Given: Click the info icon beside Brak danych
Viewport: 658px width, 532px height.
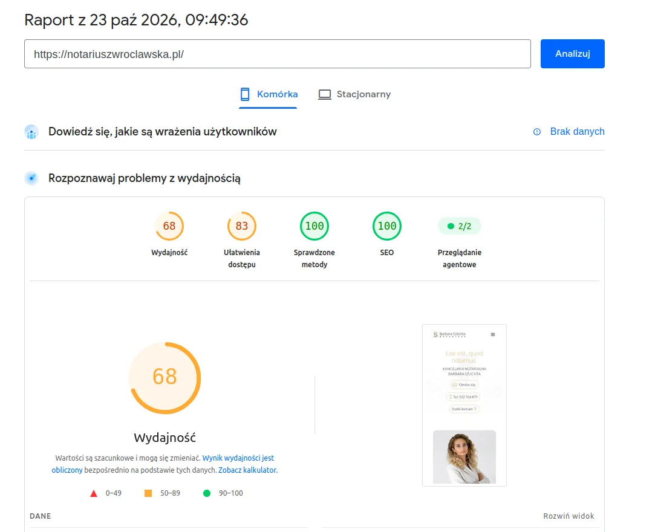Looking at the screenshot, I should pyautogui.click(x=536, y=132).
